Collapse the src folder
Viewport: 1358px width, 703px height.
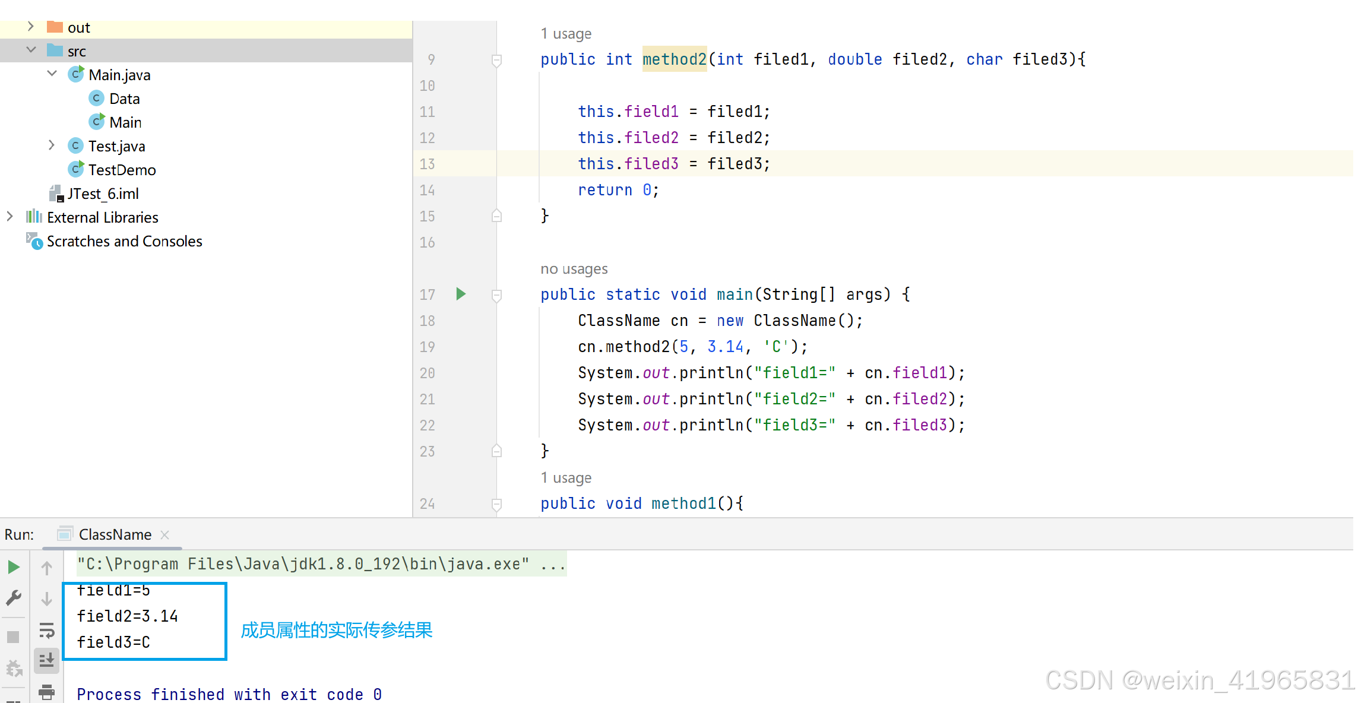(x=31, y=50)
